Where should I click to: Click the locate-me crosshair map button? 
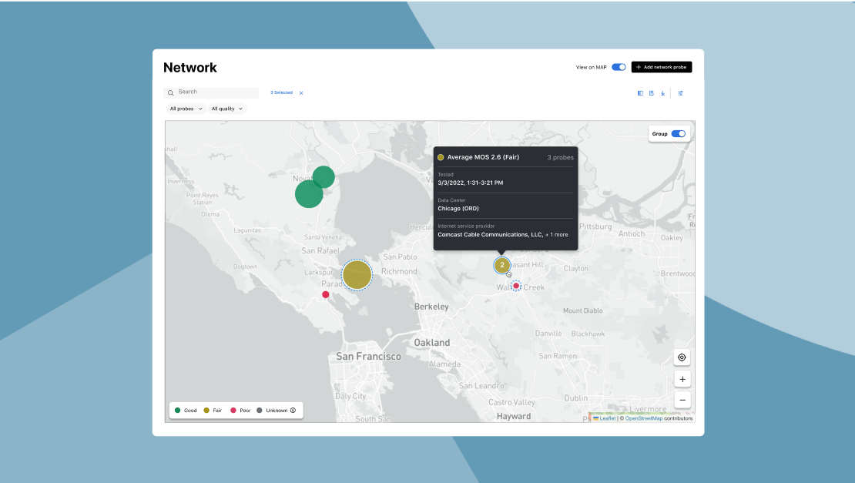click(682, 357)
